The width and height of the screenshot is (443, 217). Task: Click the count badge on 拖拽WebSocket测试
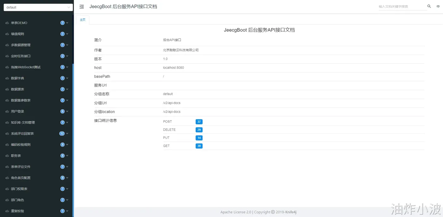(62, 67)
